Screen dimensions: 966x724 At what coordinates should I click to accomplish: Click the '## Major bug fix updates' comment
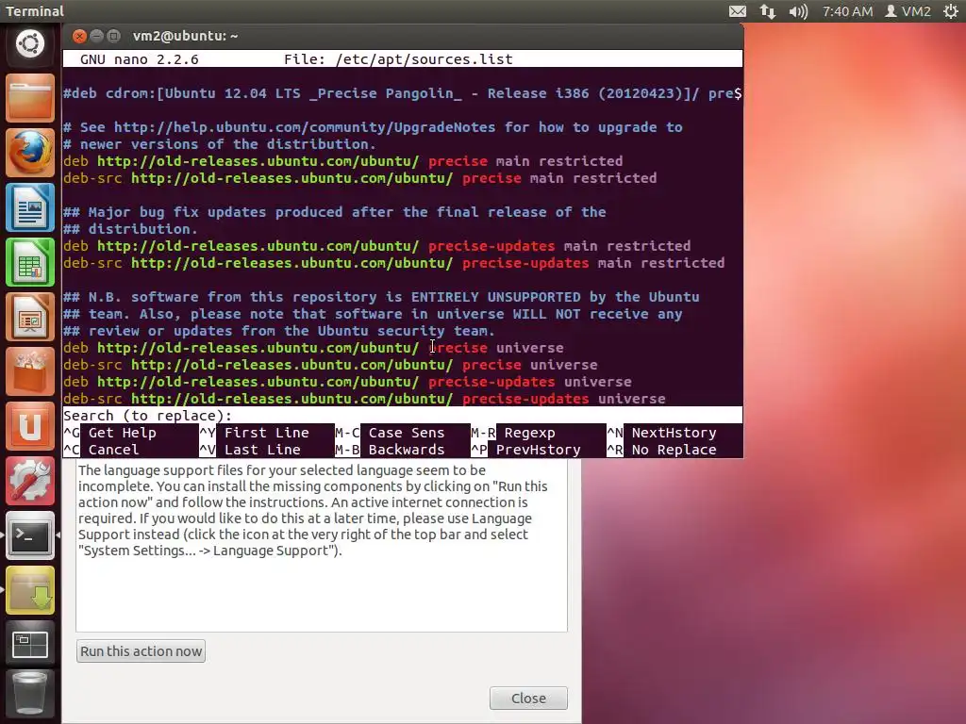coord(335,212)
